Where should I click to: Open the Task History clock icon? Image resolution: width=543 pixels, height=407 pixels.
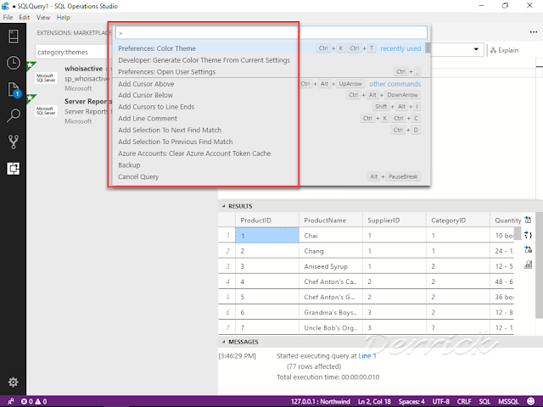[14, 63]
